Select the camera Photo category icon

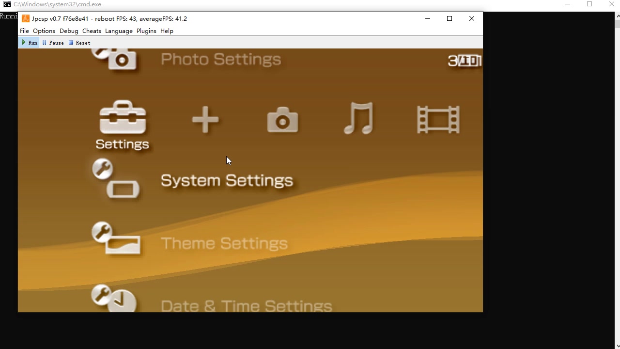pos(283,120)
